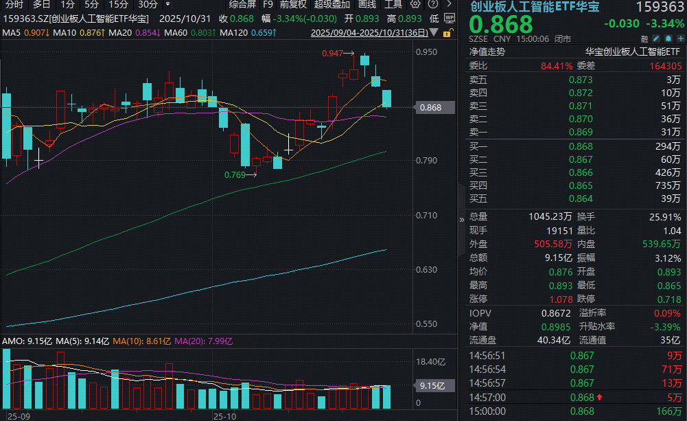
Task: Switch to 分时 intraday tab
Action: 14,4
